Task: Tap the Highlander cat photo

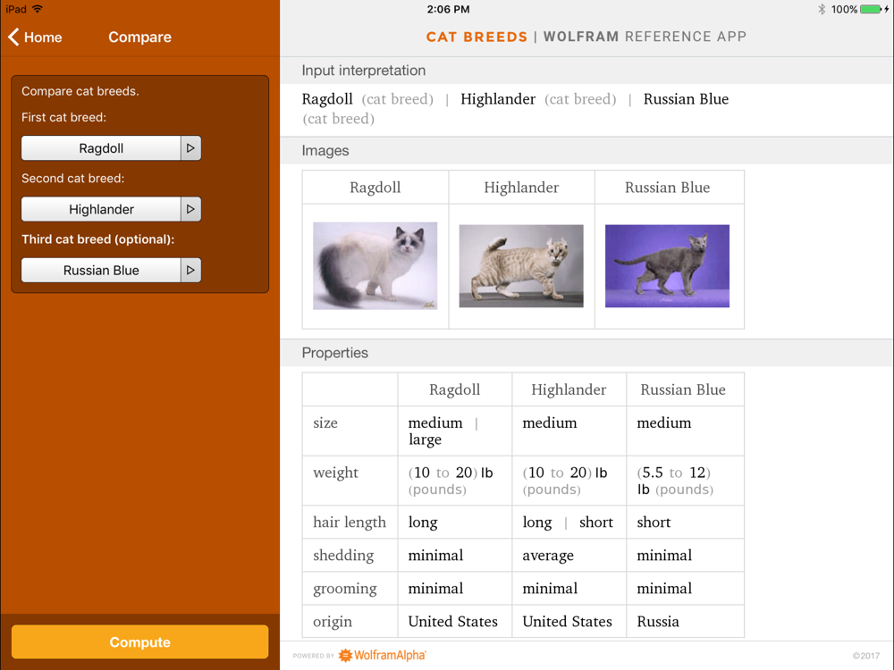Action: pos(521,266)
